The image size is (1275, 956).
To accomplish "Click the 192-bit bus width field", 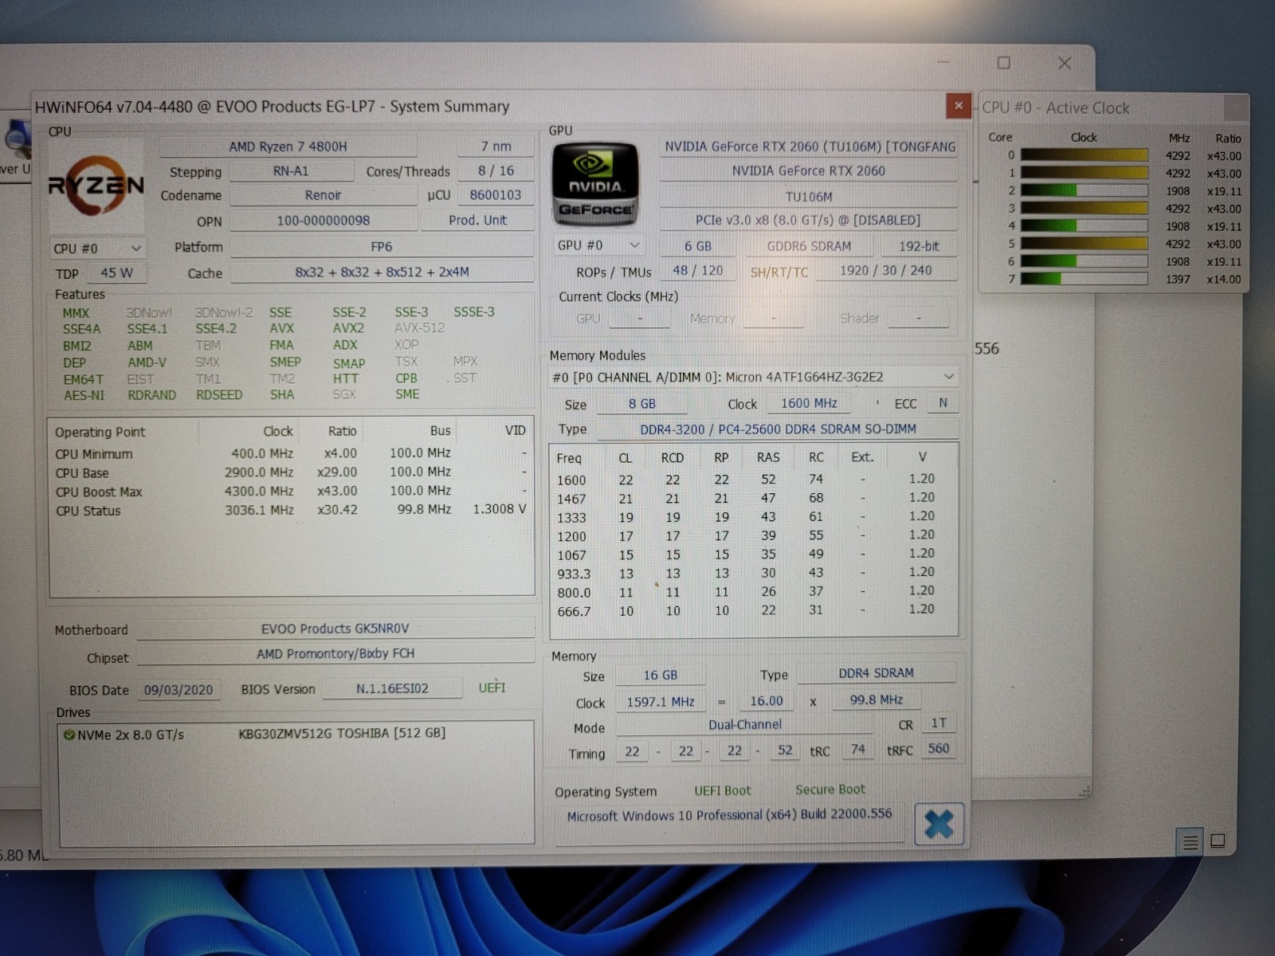I will [919, 246].
